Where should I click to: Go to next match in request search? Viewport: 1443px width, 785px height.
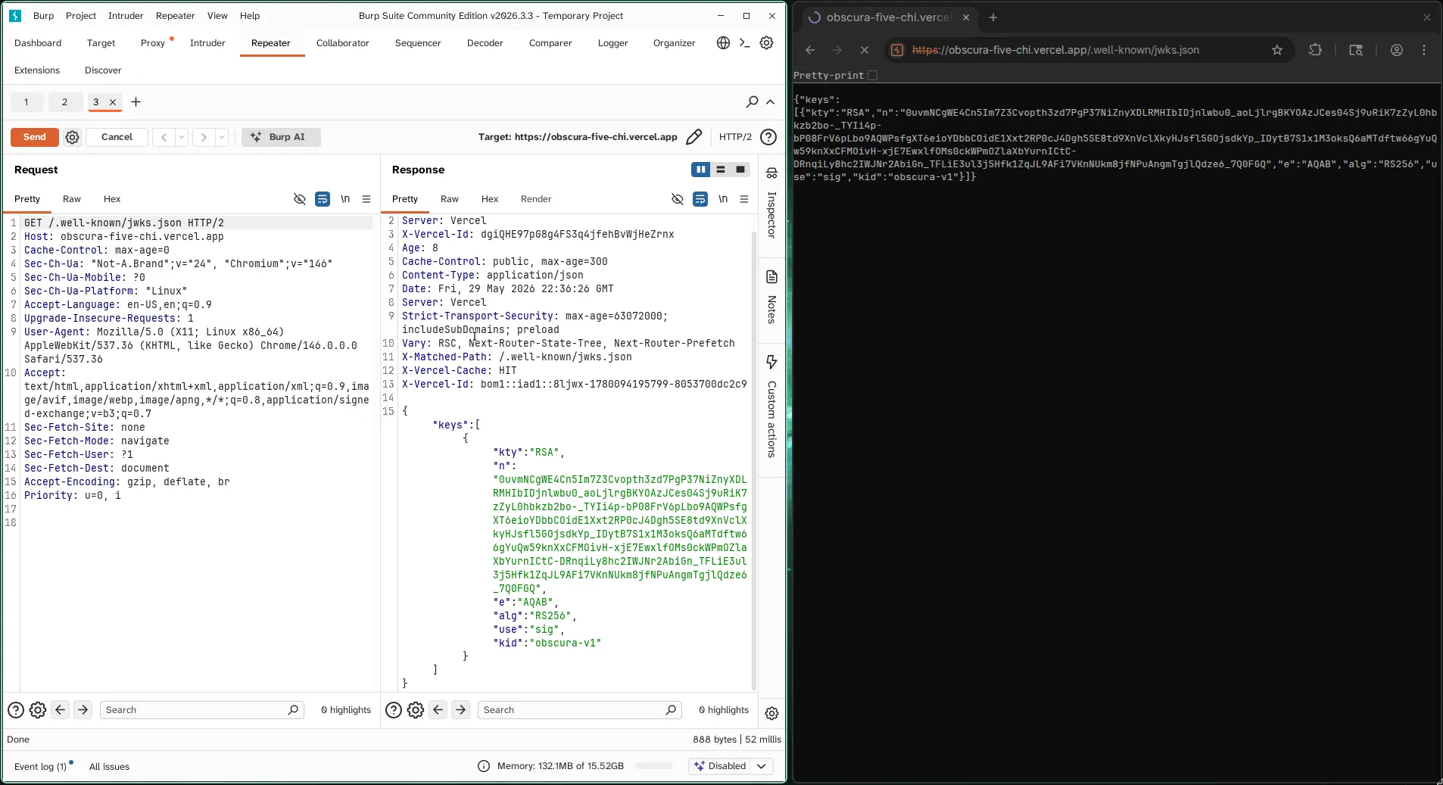(x=83, y=710)
